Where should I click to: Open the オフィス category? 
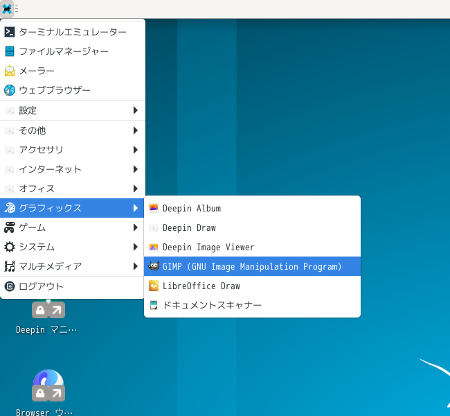[x=72, y=189]
